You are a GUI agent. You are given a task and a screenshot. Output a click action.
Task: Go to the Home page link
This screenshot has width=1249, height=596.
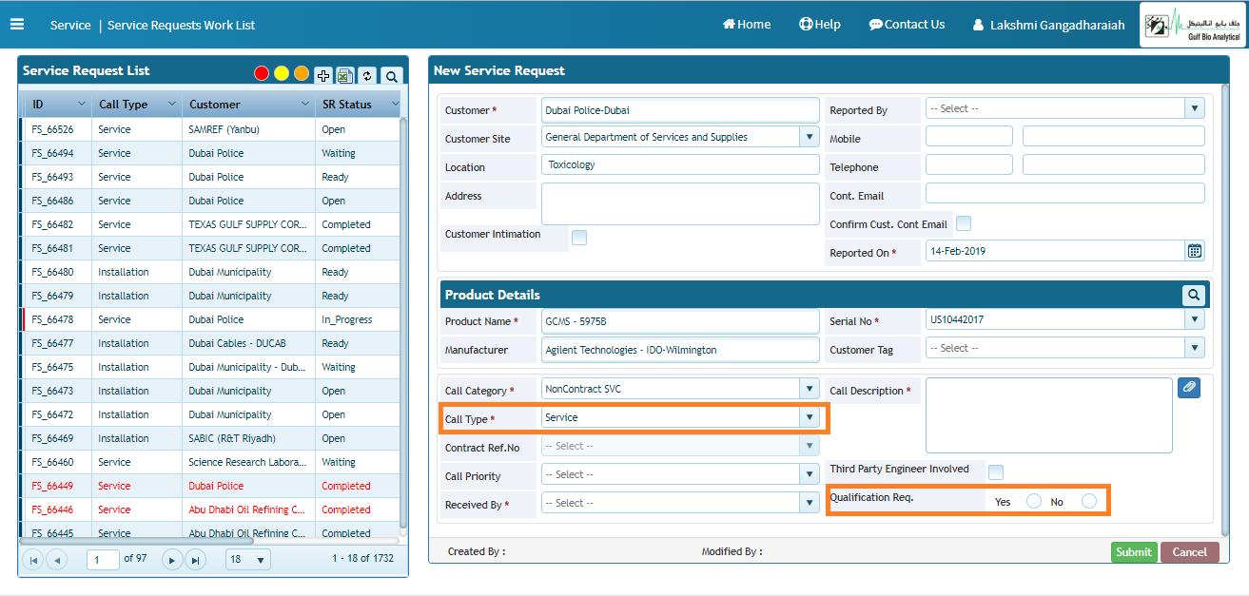click(x=747, y=25)
